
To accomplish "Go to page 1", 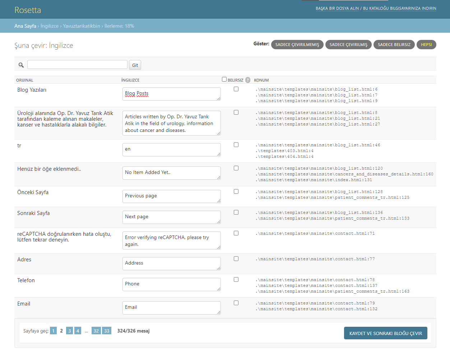I will [x=53, y=331].
